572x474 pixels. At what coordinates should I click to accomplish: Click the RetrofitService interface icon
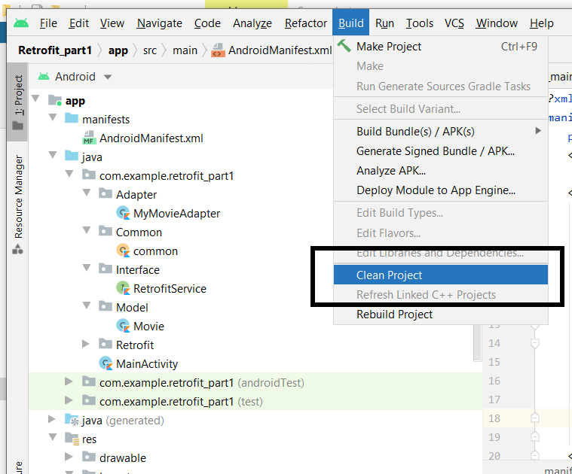coord(123,289)
